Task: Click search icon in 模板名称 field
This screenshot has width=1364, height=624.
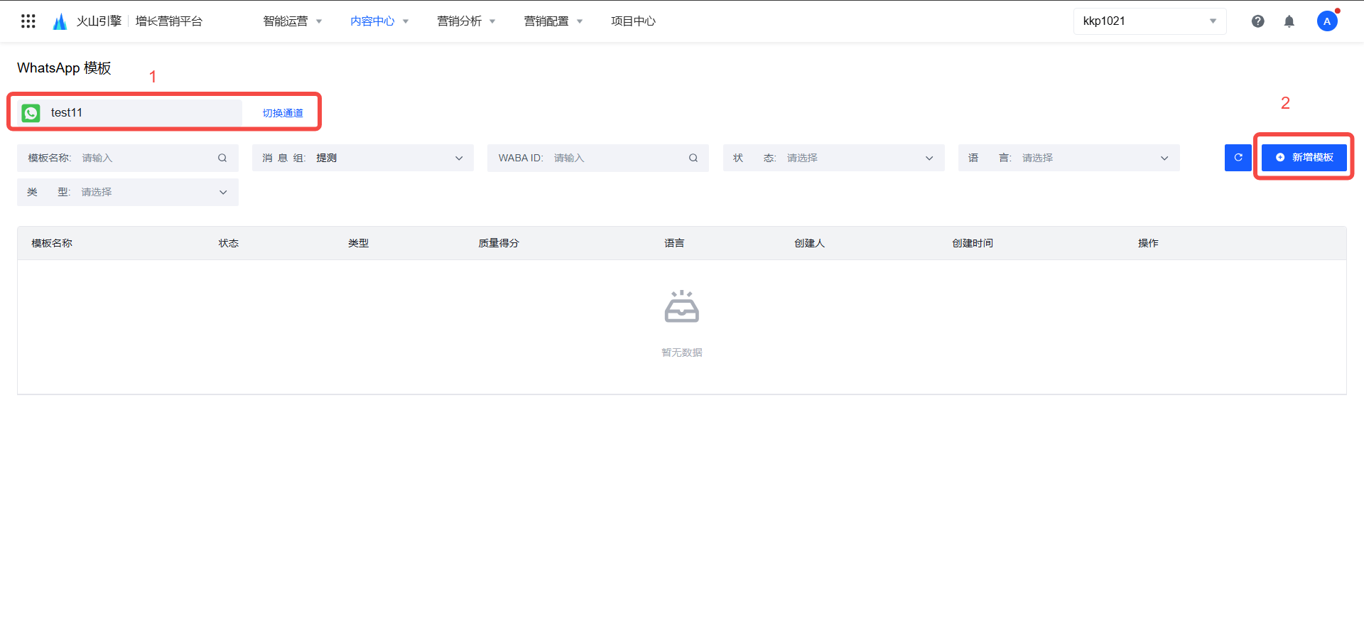Action: (222, 158)
